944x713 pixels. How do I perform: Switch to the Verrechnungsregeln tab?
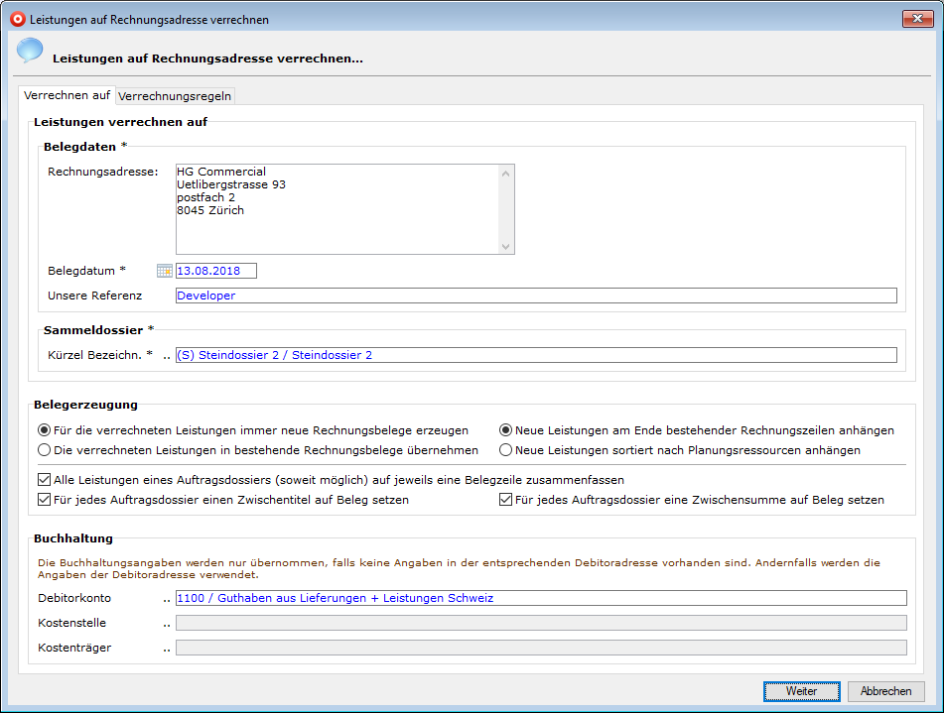[175, 96]
